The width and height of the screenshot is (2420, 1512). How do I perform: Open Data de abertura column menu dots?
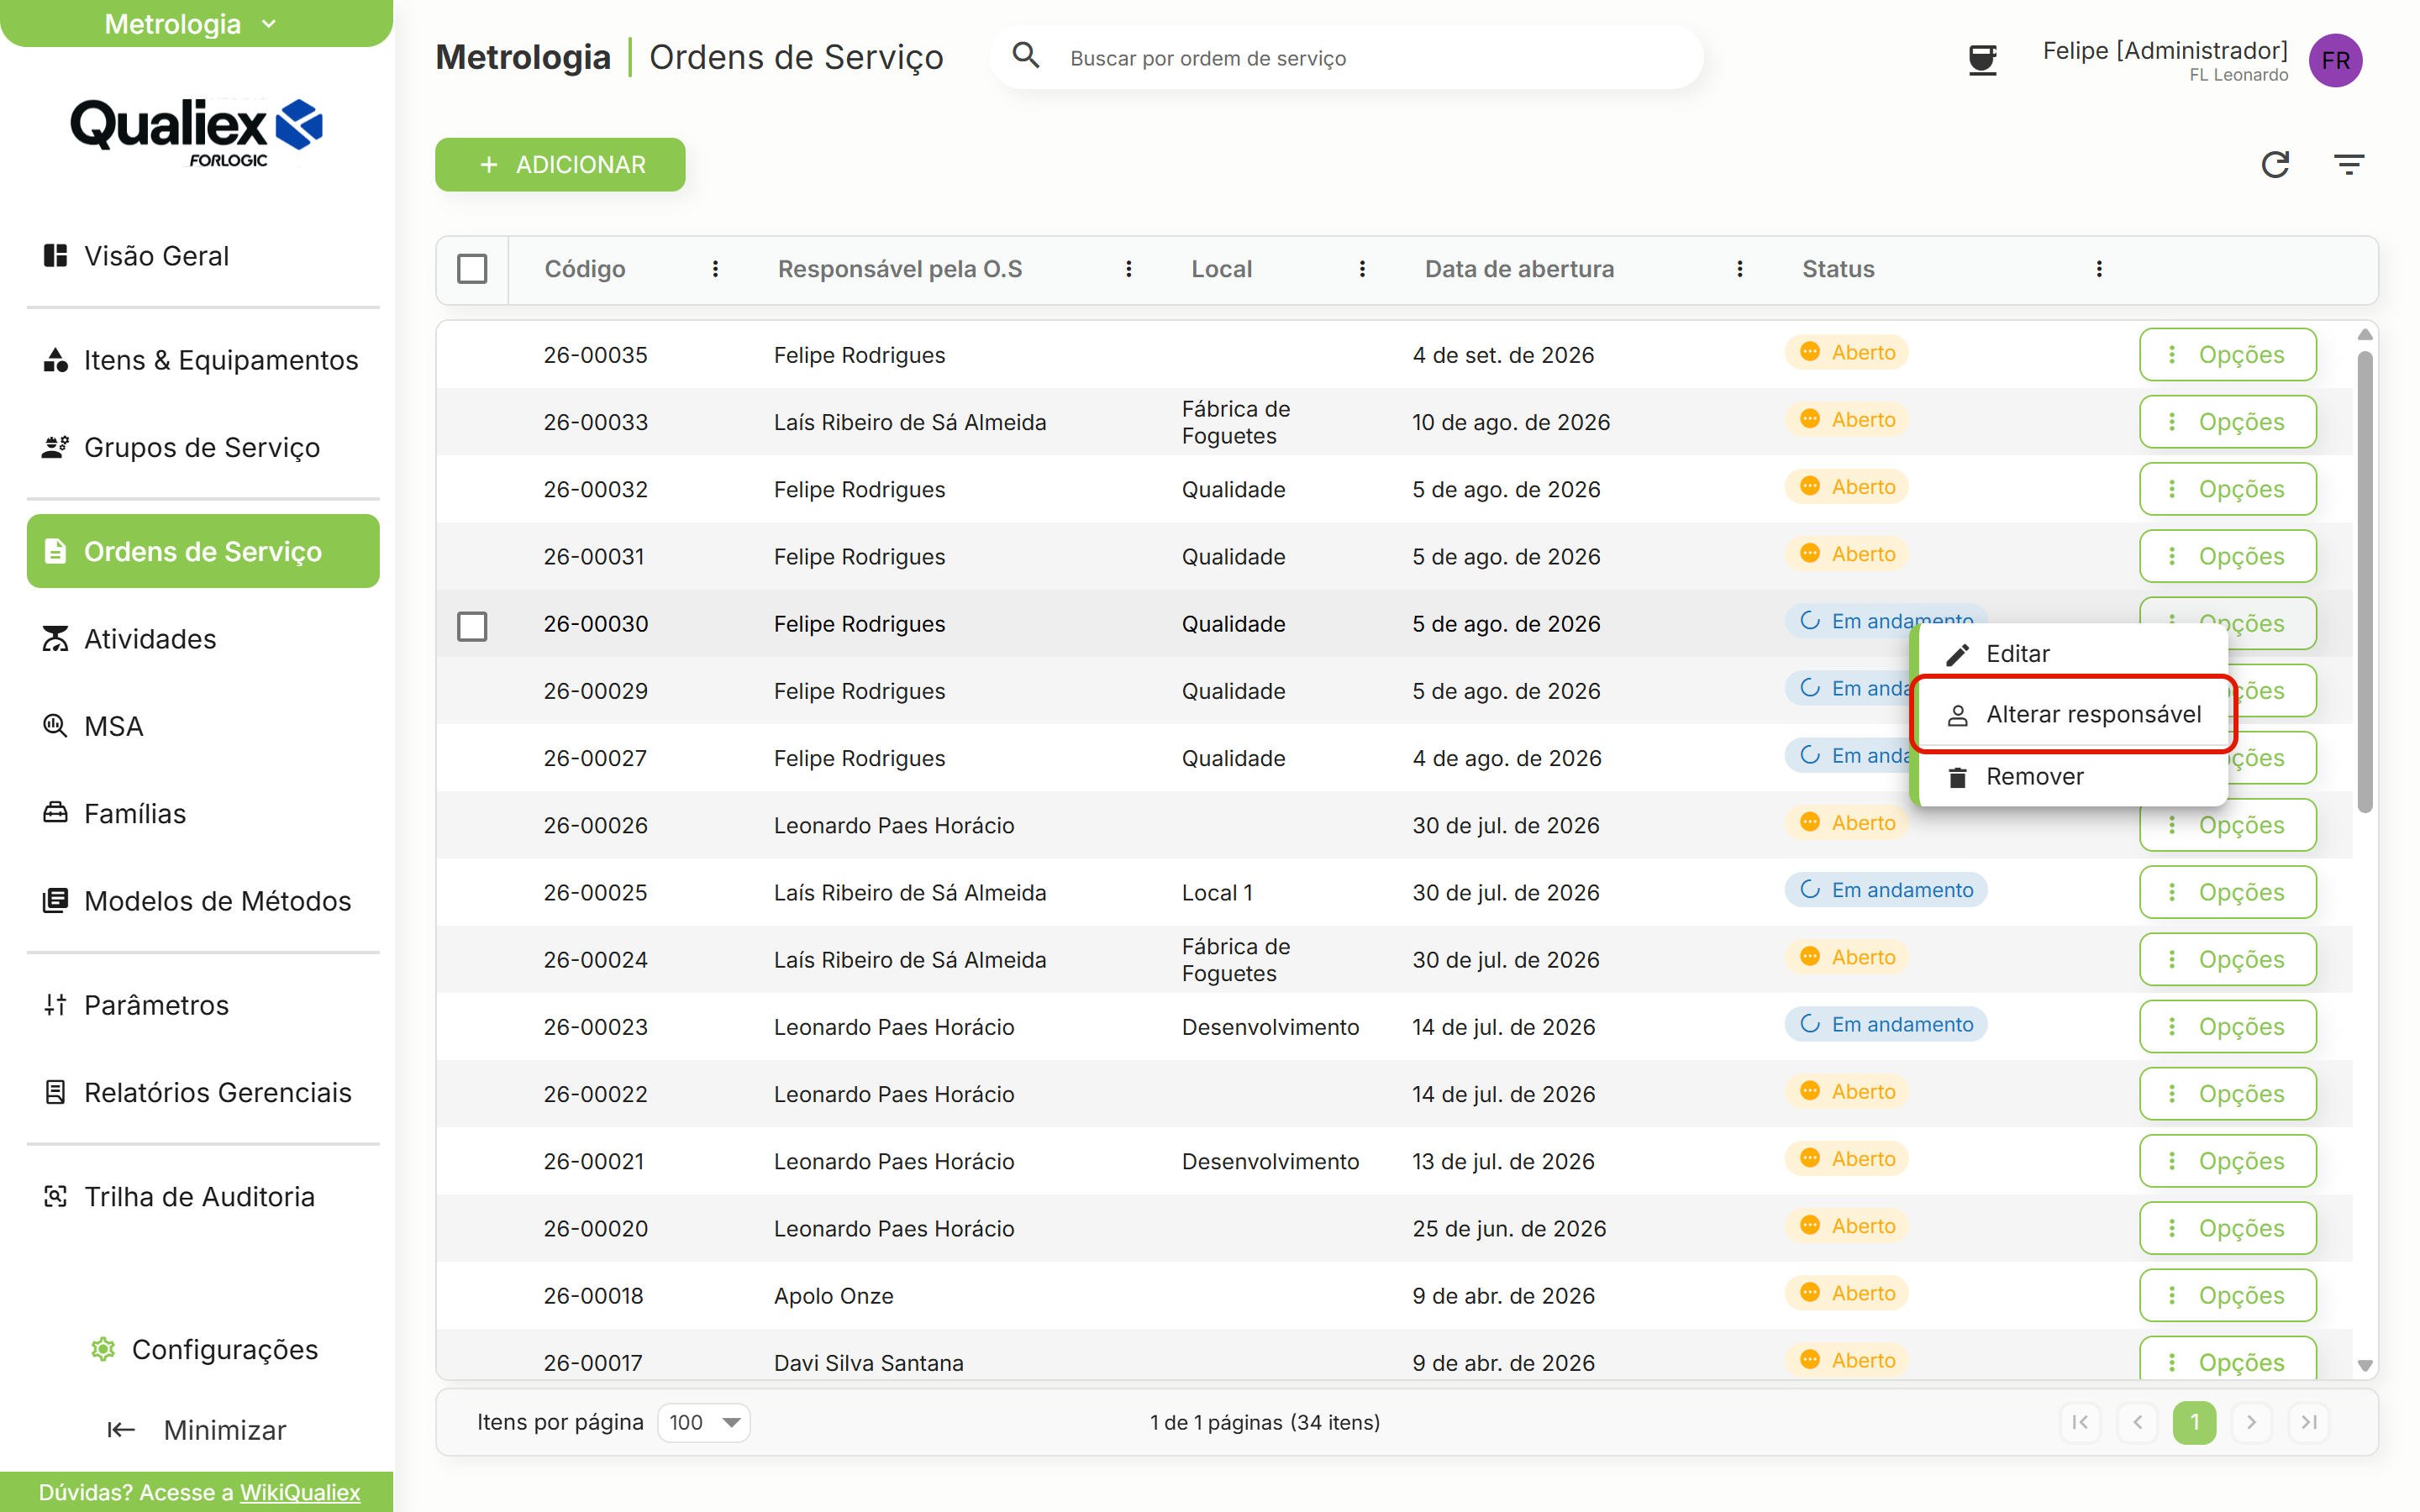(x=1740, y=269)
